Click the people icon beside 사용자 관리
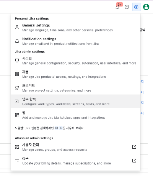153x179 pixels. click(17, 147)
